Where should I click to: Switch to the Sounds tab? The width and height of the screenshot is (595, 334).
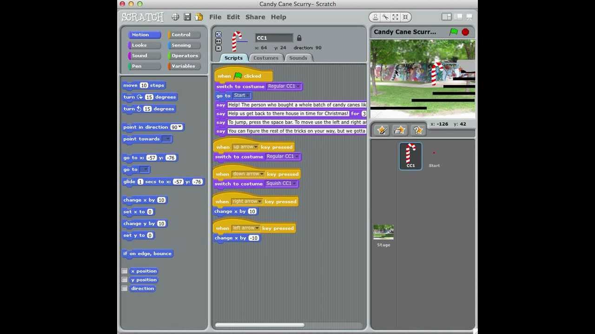pos(298,58)
